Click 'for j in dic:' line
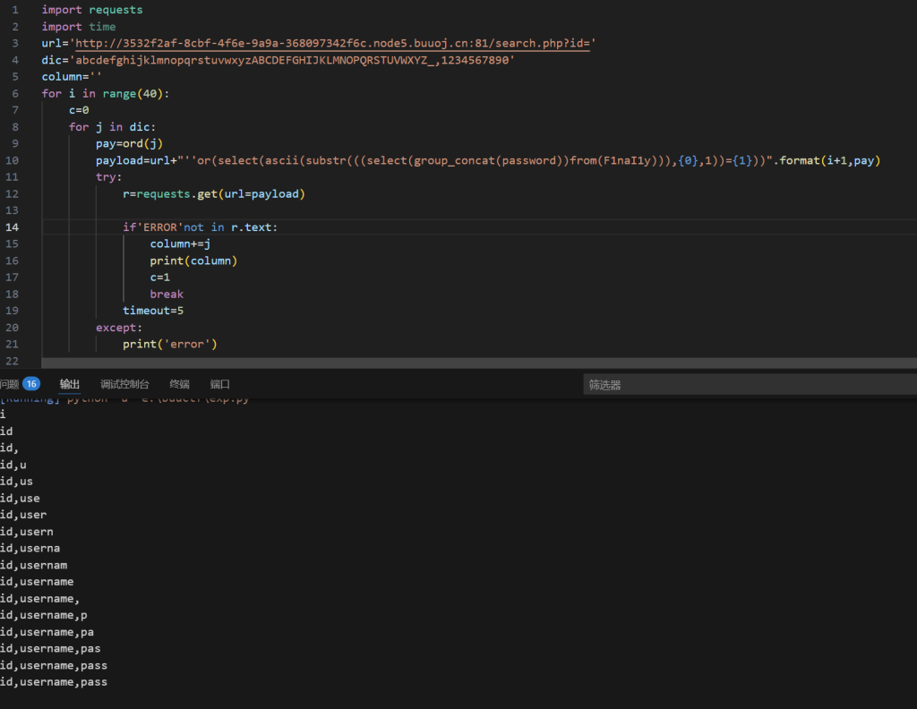The height and width of the screenshot is (709, 917). [112, 127]
